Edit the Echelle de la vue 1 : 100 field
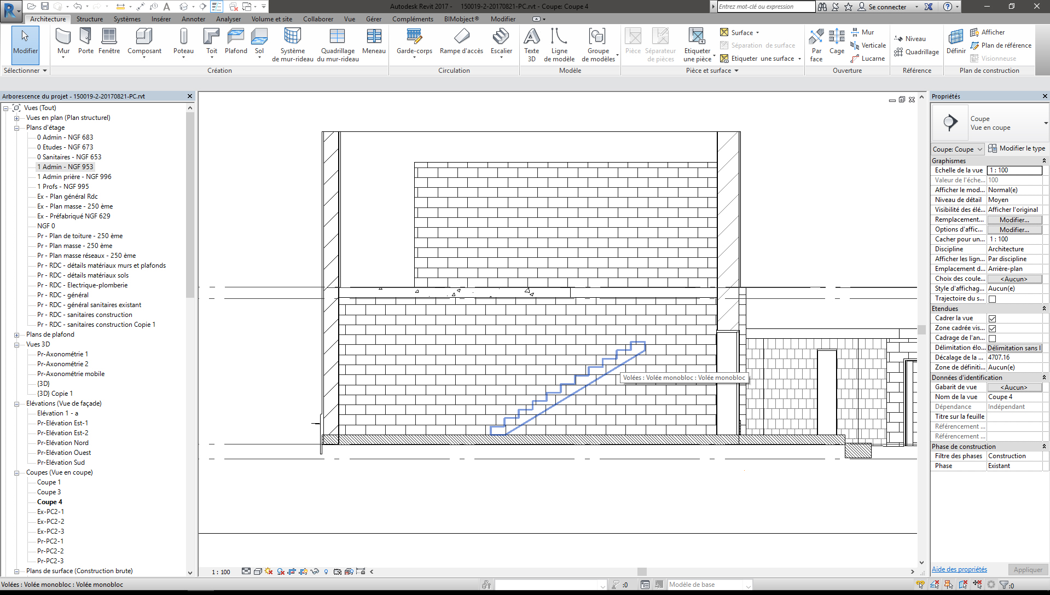1050x595 pixels. (x=1014, y=170)
